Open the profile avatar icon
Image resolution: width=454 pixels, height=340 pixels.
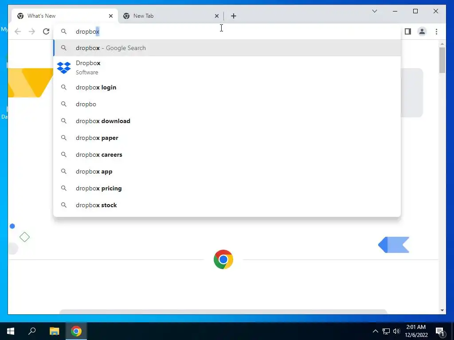422,31
